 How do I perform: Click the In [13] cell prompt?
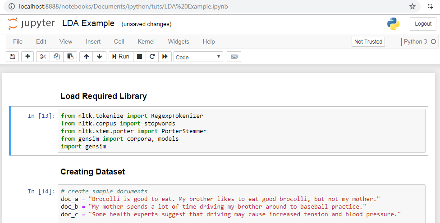point(41,116)
